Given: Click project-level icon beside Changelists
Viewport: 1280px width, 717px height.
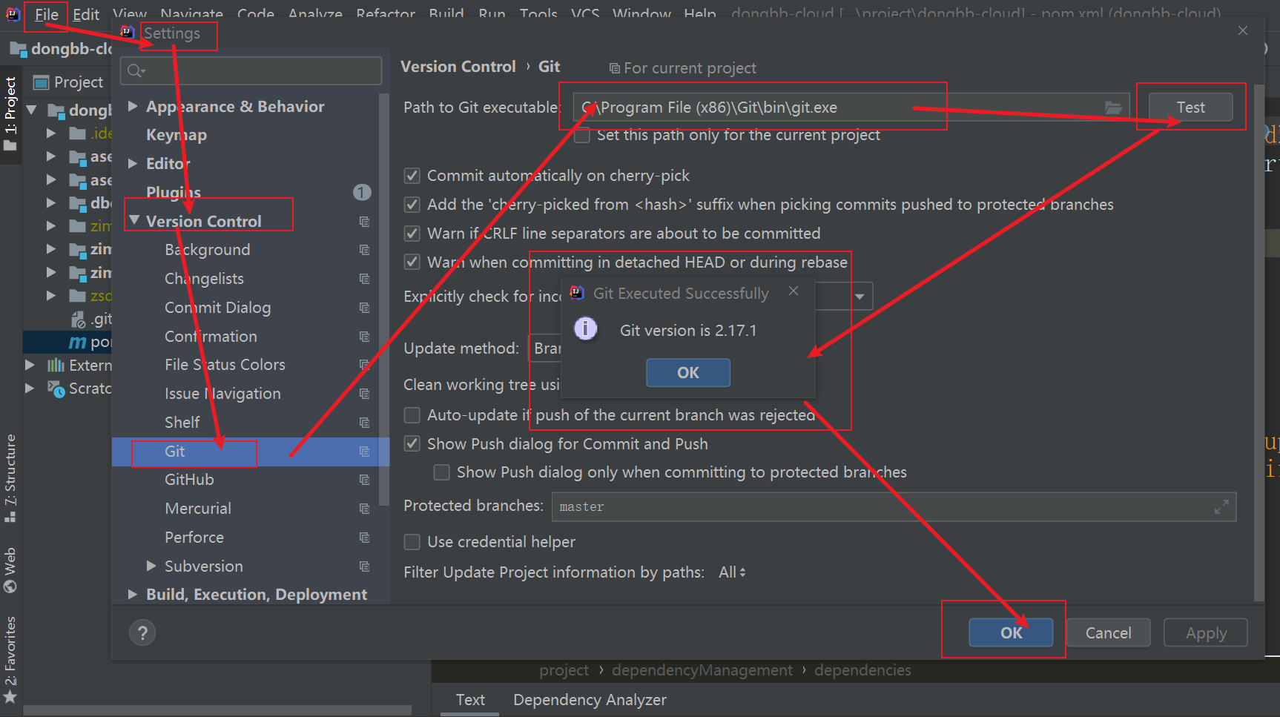Looking at the screenshot, I should (x=364, y=279).
